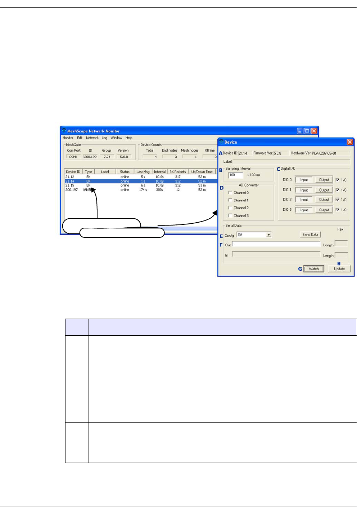Sort by Last Msg column header
This screenshot has width=357, height=507.
pos(143,172)
